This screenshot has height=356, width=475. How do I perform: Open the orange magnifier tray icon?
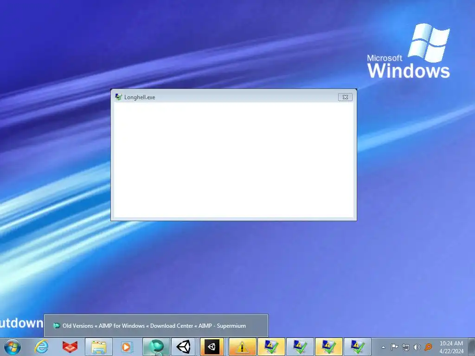428,347
